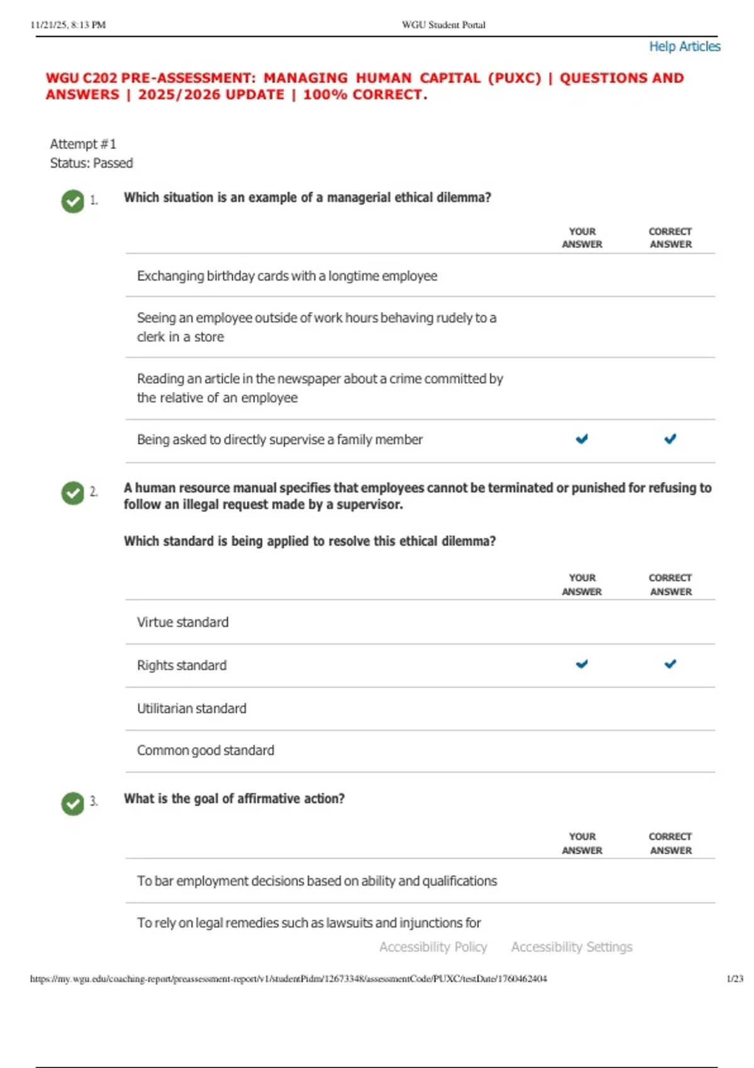Screen dimensions: 754x1068
Task: Click the question 3 affirmative action heading
Action: click(x=234, y=798)
